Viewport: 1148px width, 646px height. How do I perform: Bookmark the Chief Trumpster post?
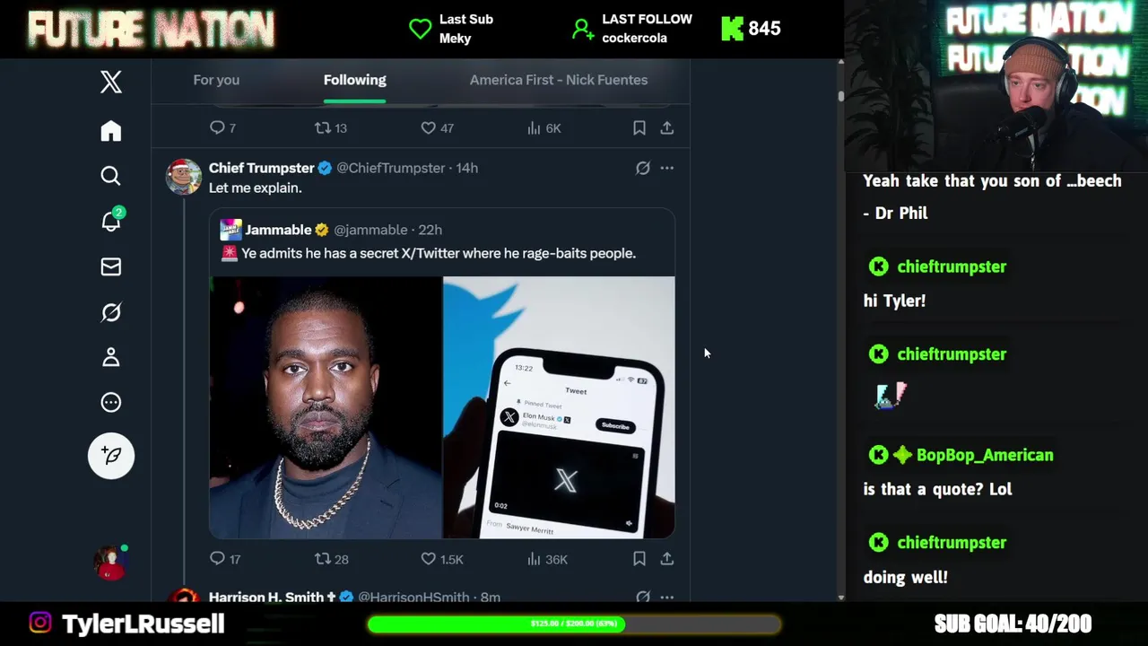pyautogui.click(x=639, y=559)
